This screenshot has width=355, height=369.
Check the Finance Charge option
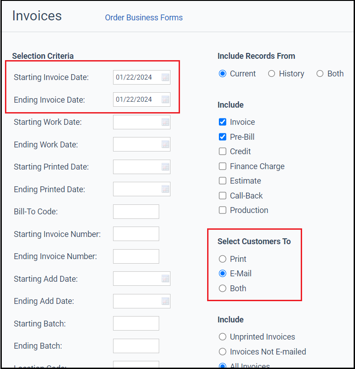click(222, 166)
